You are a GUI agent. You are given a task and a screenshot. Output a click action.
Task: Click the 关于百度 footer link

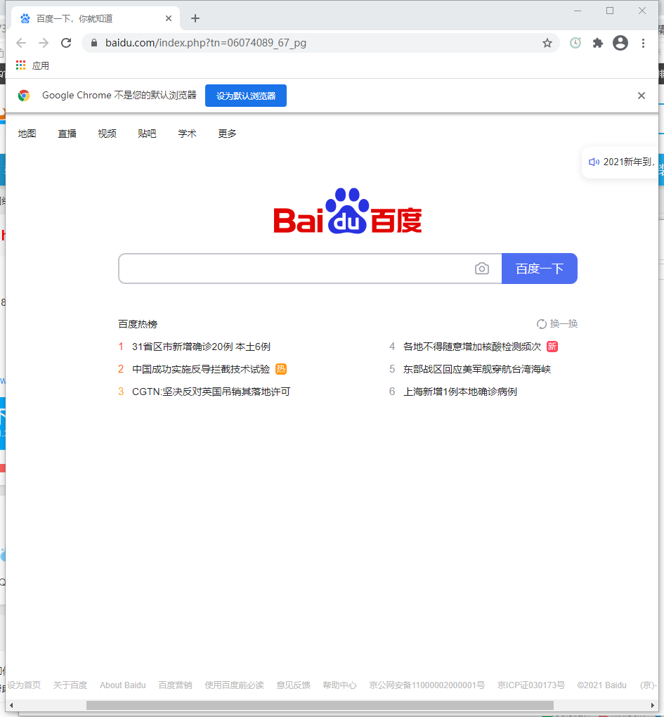pos(70,685)
